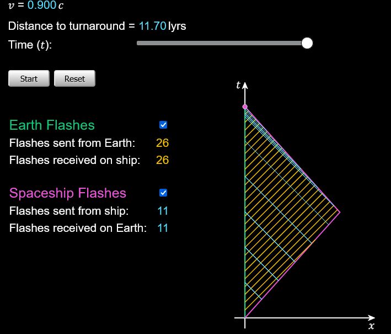Viewport: 391px width, 334px height.
Task: Click the pink dot atop the t axis
Action: (x=245, y=107)
